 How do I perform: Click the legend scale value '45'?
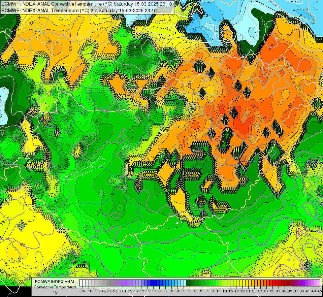319,291
